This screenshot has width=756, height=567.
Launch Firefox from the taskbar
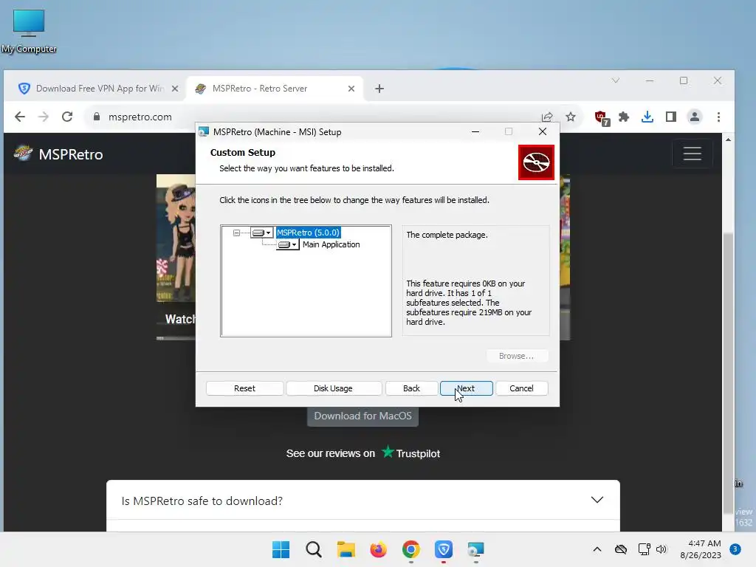[379, 549]
